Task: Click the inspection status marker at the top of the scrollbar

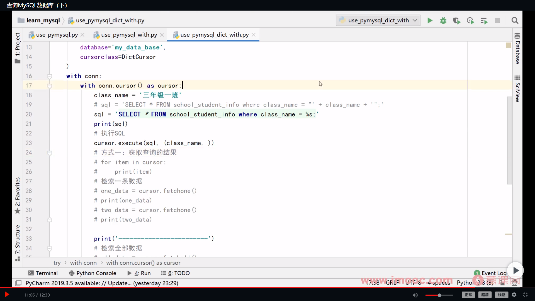Action: 509,45
